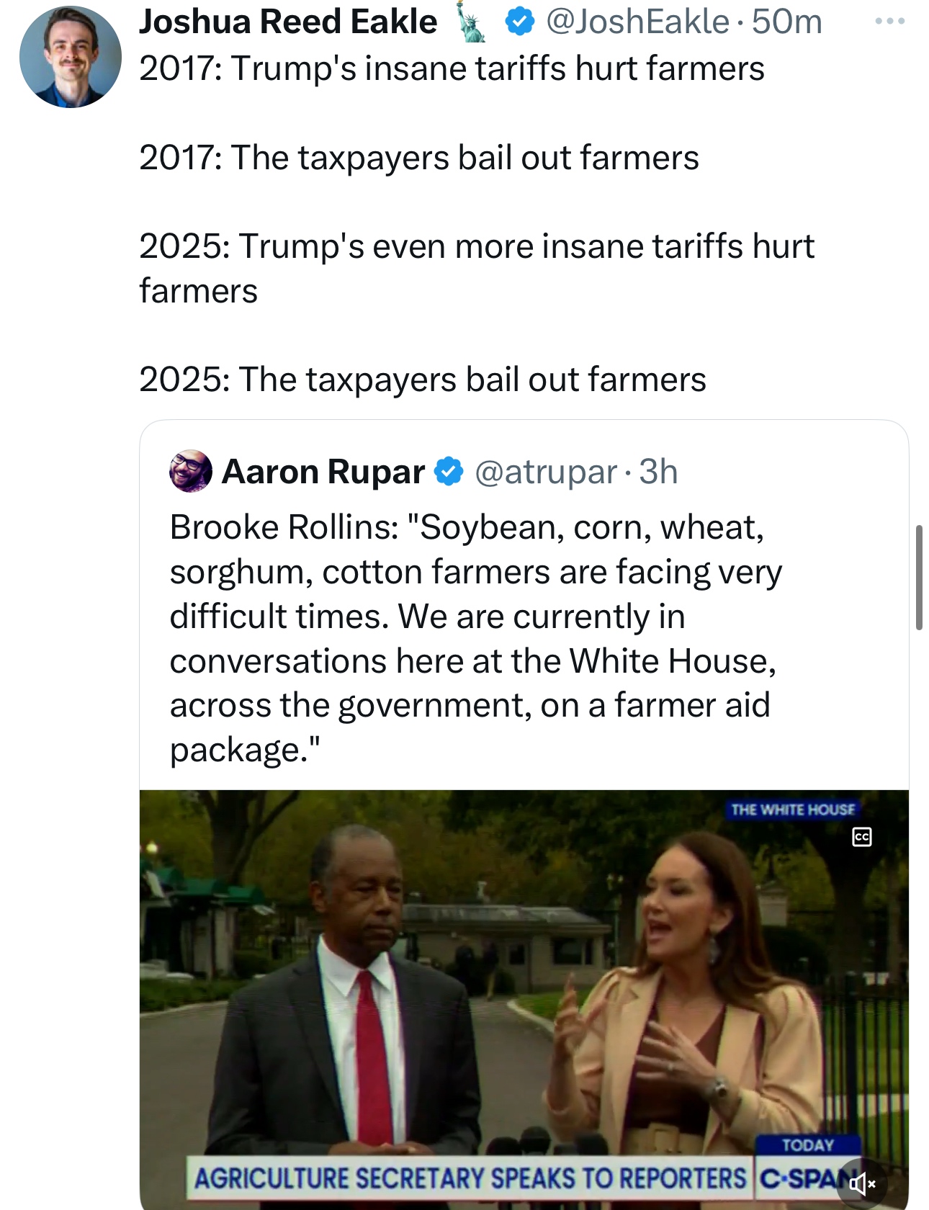Click the C-SPAN logo on video
The image size is (929, 1210).
[x=801, y=1178]
